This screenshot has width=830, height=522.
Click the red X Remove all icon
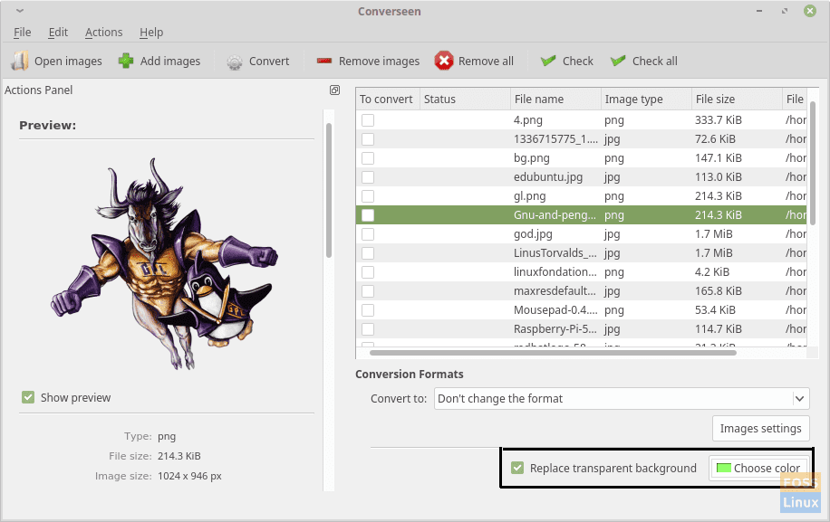(x=444, y=61)
